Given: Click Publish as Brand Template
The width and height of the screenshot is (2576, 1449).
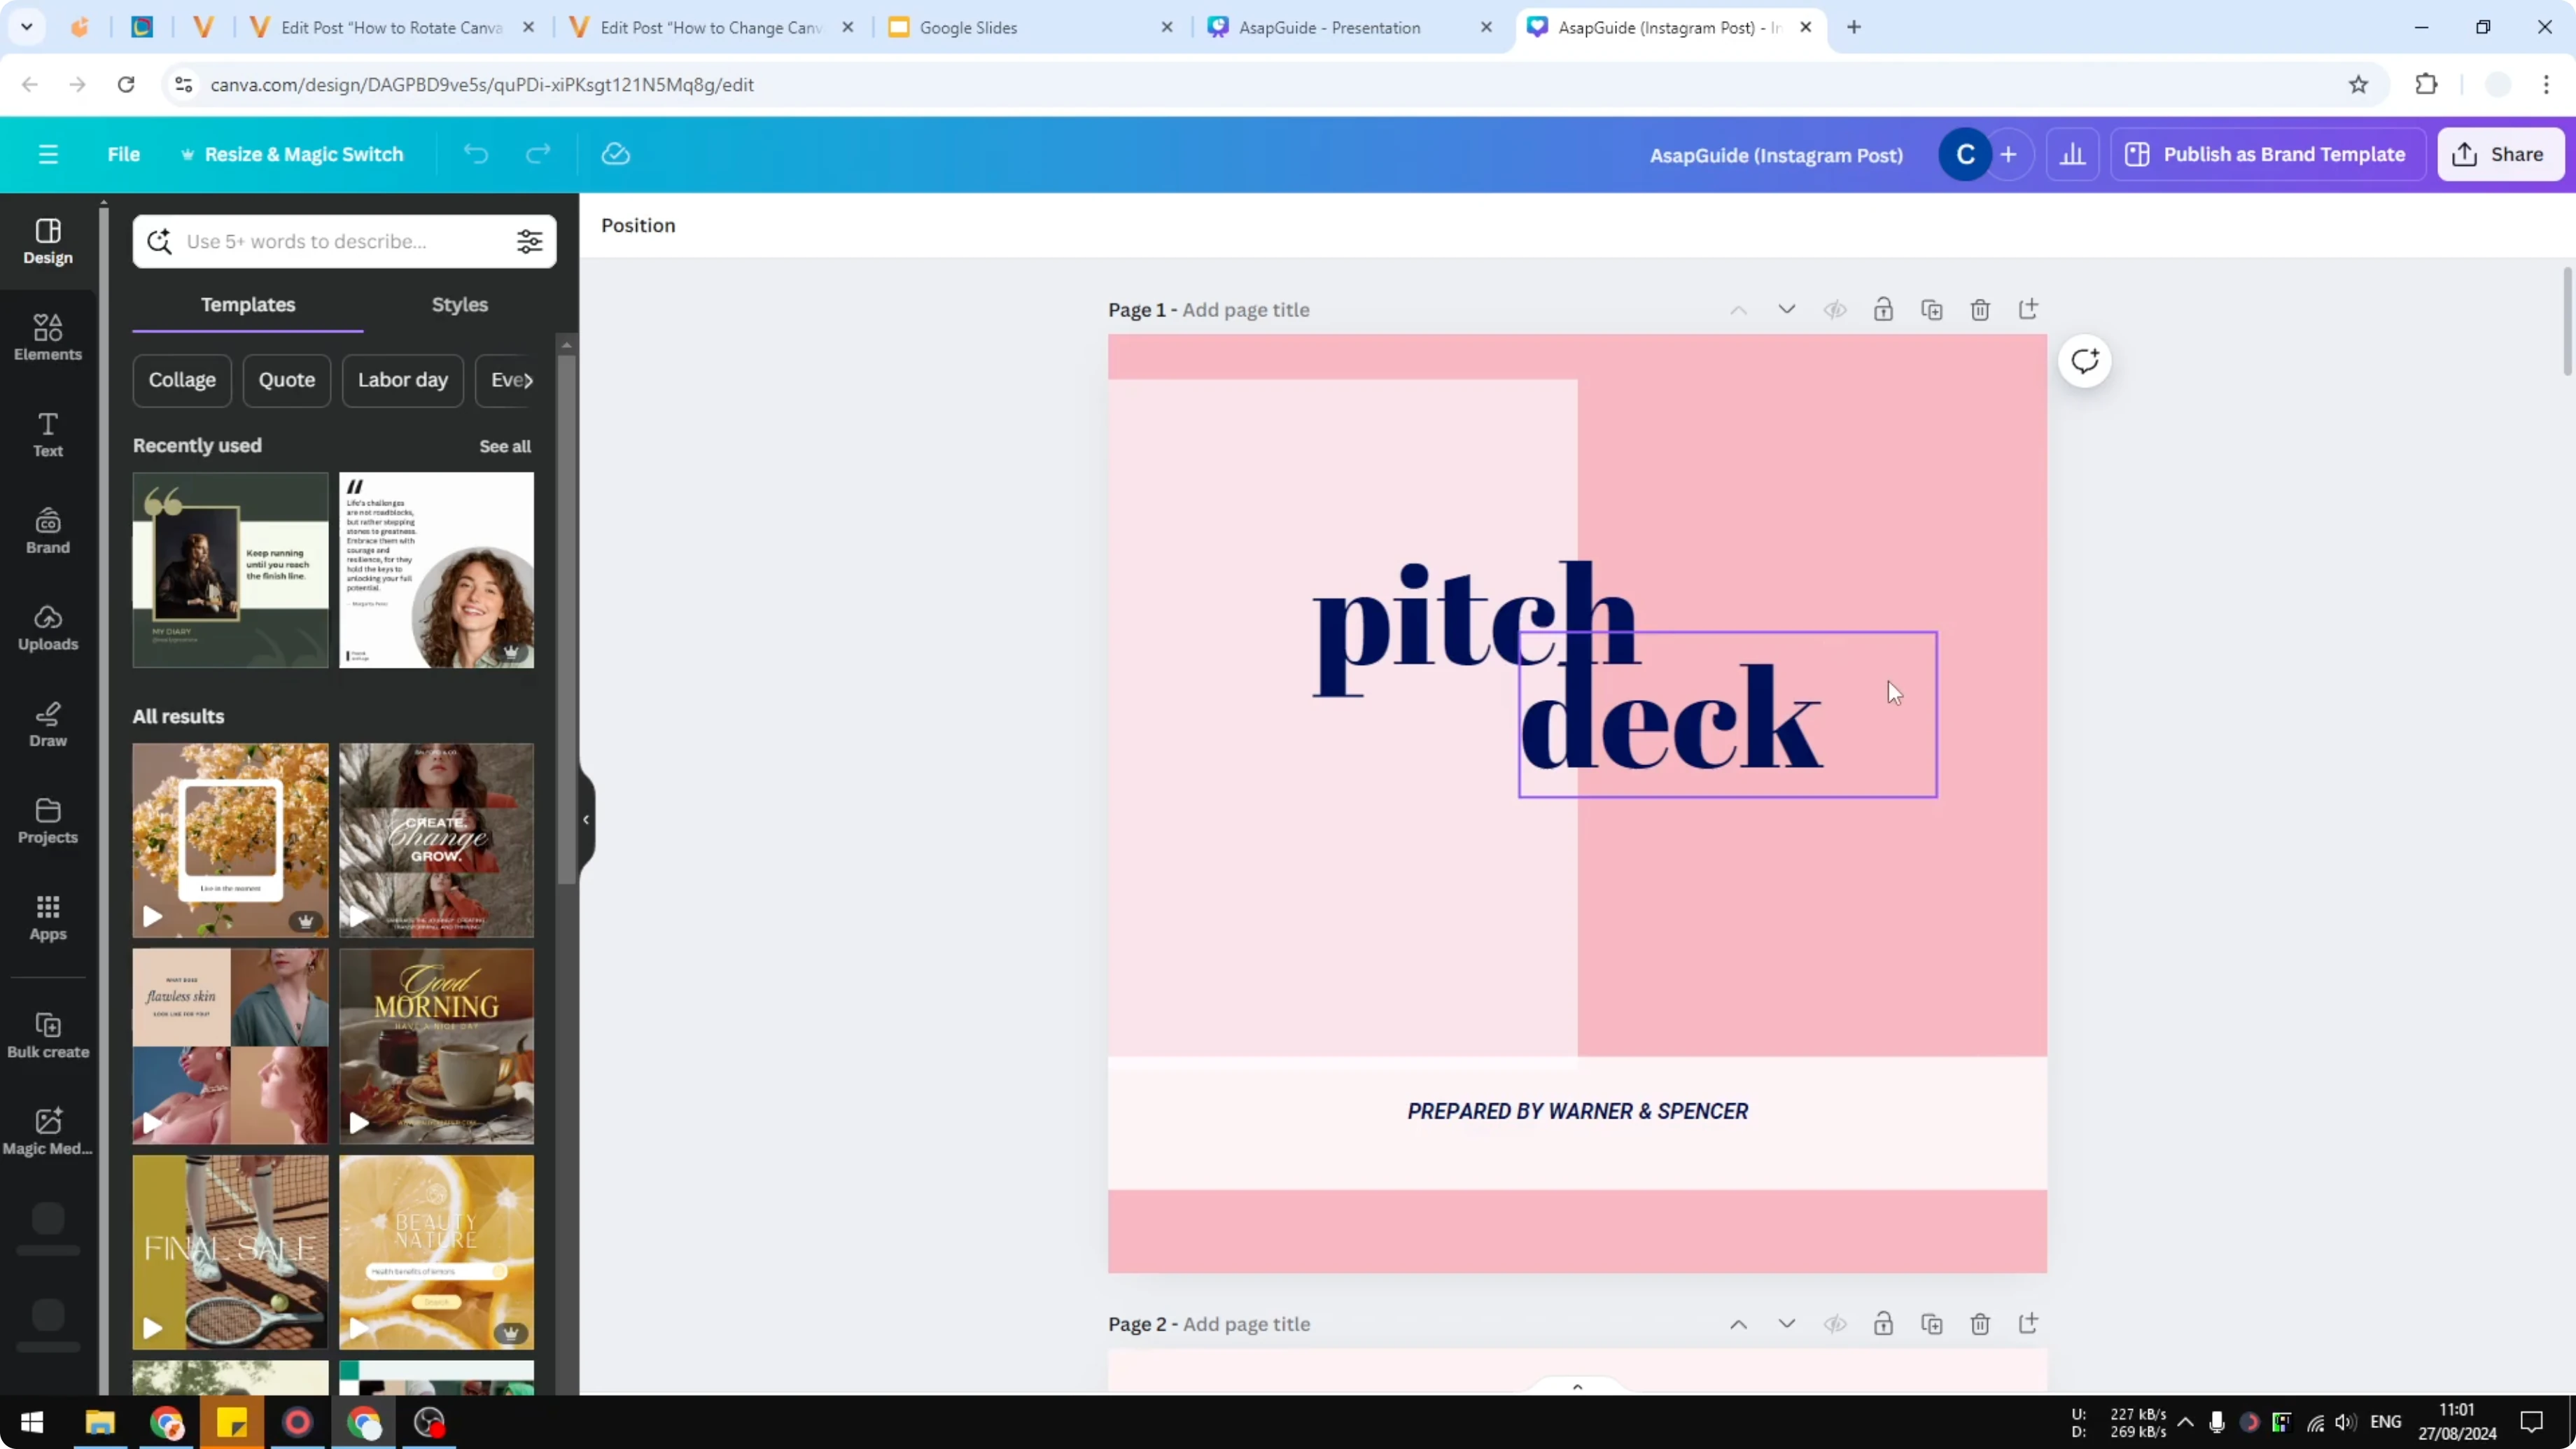Looking at the screenshot, I should pos(2268,154).
